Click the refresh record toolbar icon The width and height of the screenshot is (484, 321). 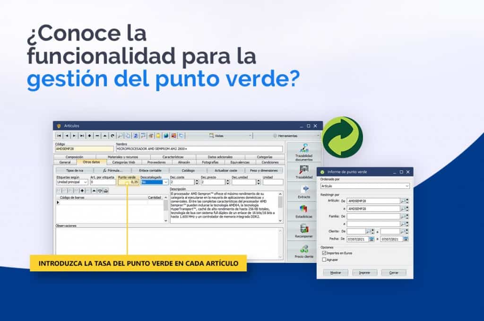[x=112, y=136]
